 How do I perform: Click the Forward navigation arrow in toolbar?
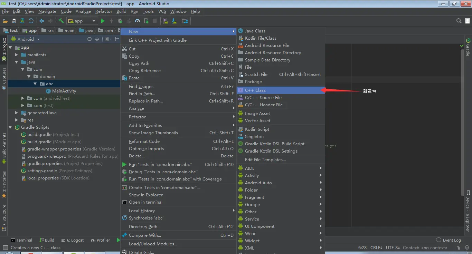click(50, 21)
